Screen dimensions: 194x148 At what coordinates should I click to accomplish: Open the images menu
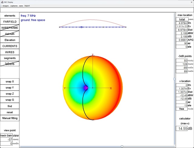tap(5, 6)
